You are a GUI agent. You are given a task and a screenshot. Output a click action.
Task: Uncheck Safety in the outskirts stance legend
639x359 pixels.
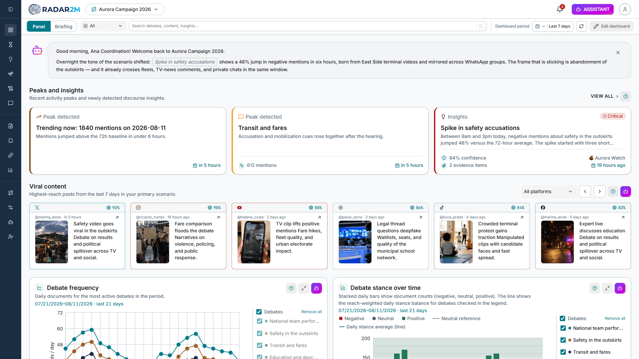pos(563,340)
